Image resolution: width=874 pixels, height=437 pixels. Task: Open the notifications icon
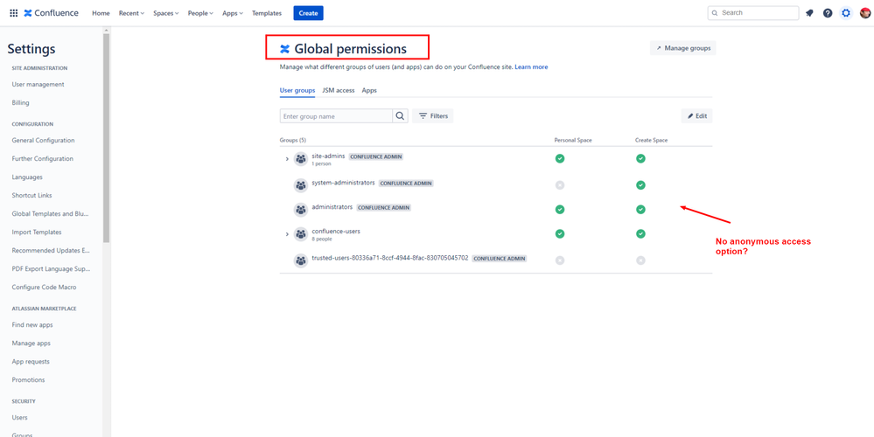pyautogui.click(x=809, y=13)
